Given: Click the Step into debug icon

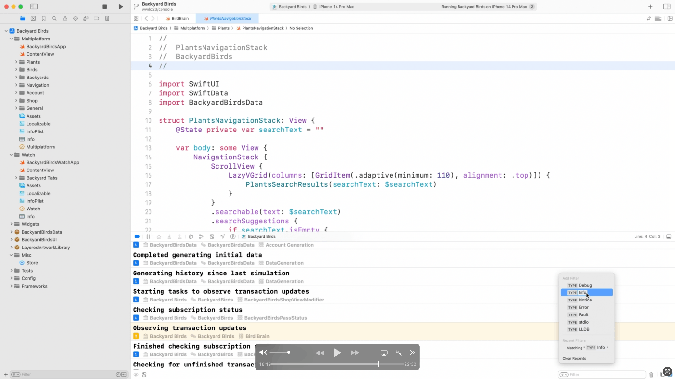Looking at the screenshot, I should pos(169,236).
